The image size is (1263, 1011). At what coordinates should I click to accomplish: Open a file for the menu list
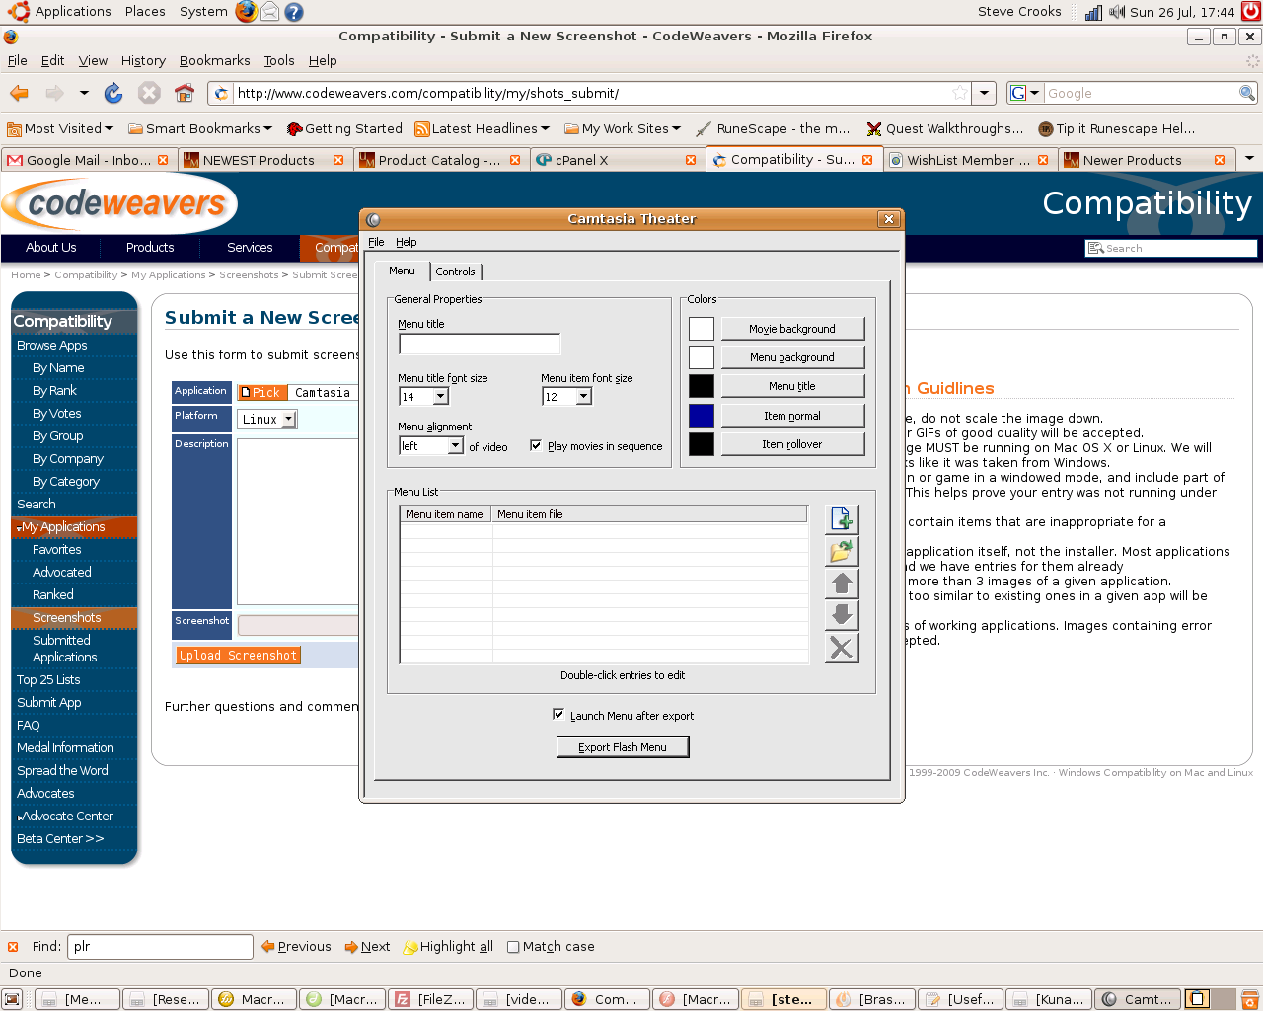pos(842,550)
